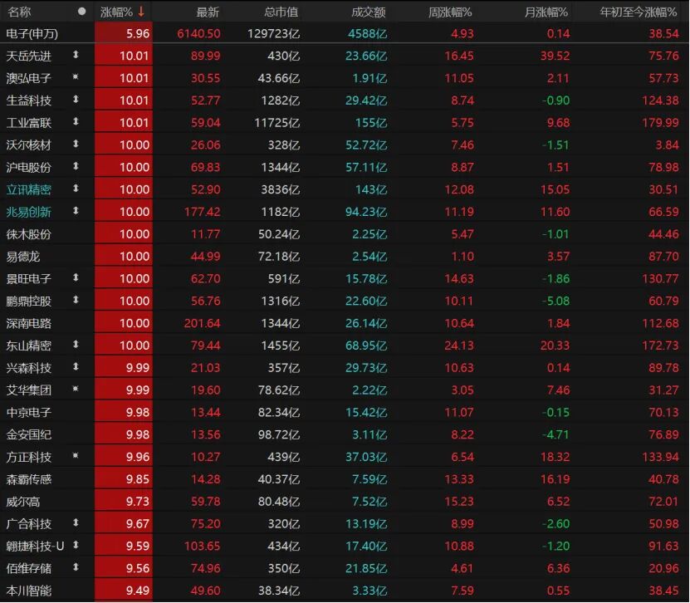Open the 兆易创新 stock link
This screenshot has width=690, height=603.
(x=28, y=212)
